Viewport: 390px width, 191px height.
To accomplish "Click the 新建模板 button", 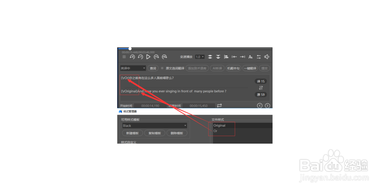I will pyautogui.click(x=133, y=133).
